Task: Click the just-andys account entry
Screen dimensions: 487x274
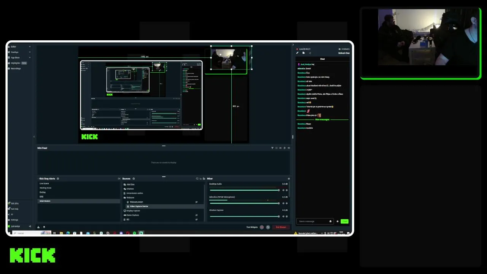Action: point(15,226)
